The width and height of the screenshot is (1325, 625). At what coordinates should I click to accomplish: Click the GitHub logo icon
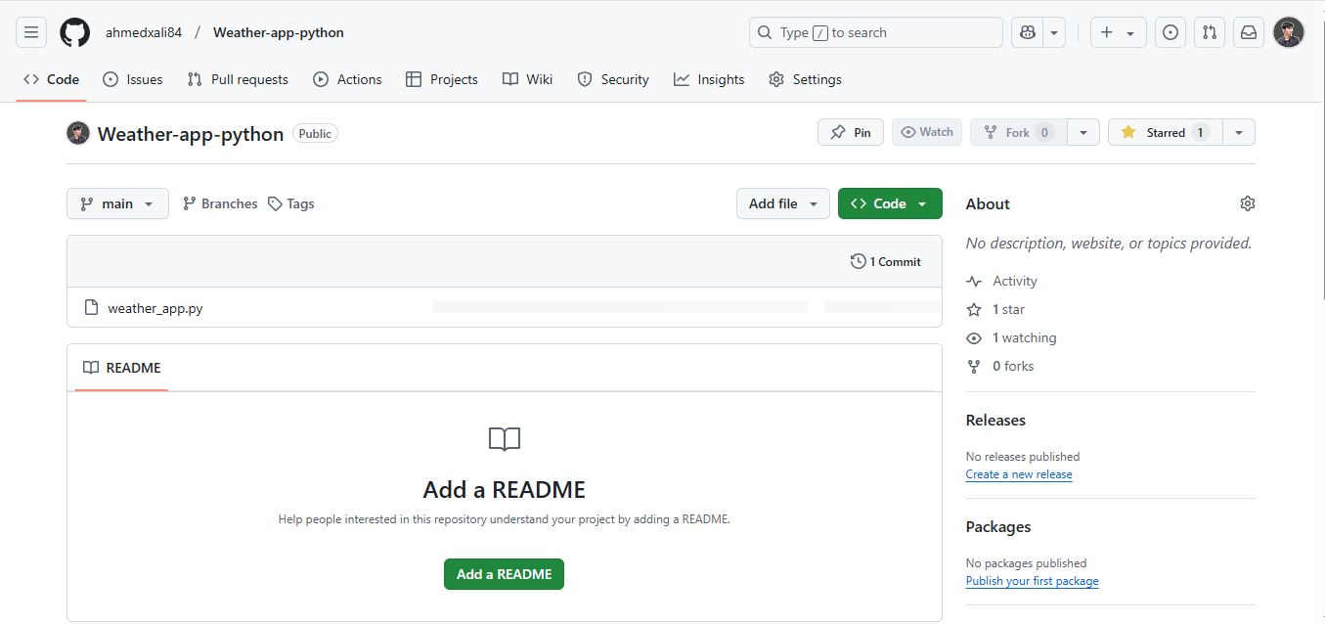[x=74, y=32]
